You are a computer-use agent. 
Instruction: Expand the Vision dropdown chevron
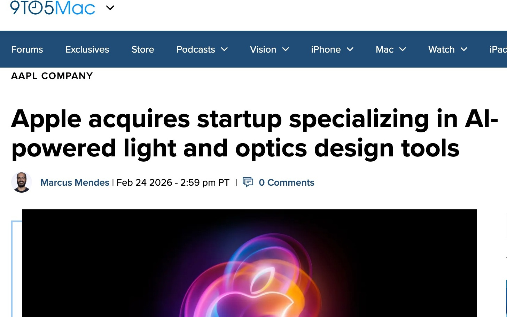click(286, 49)
